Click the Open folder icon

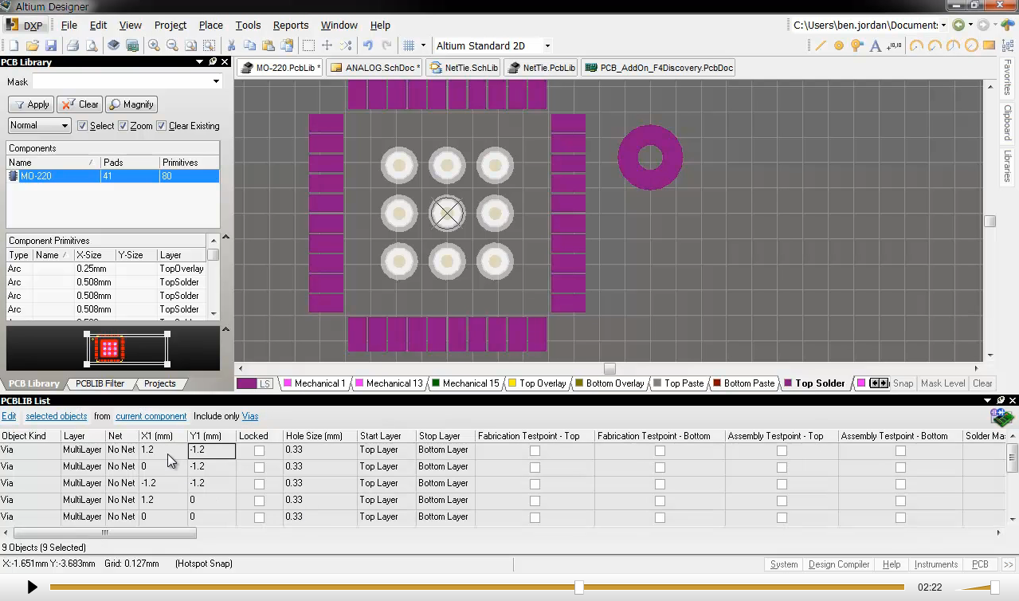coord(33,45)
